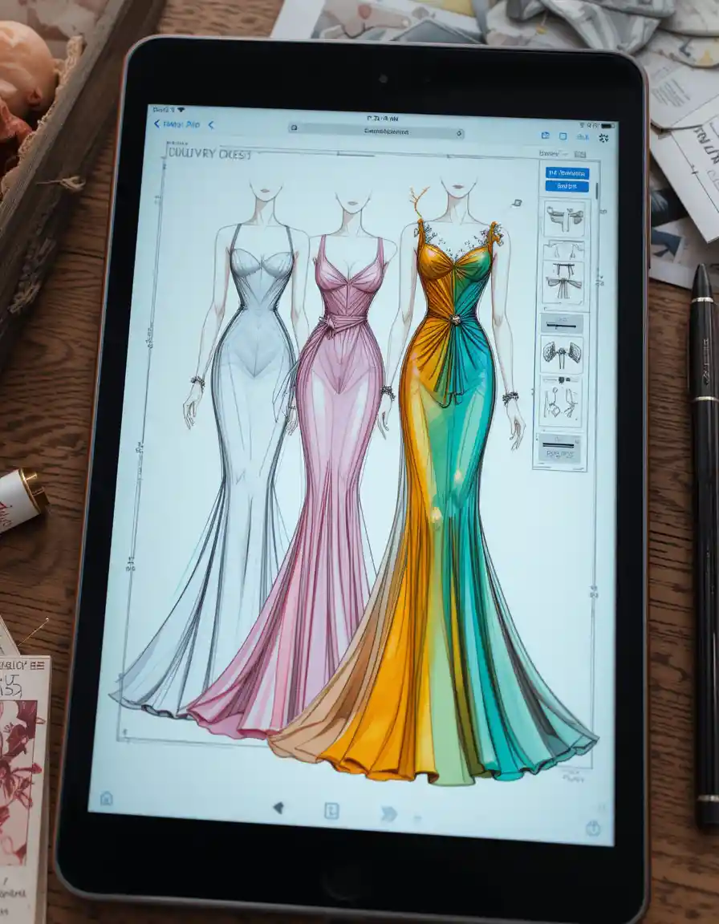Tap the back chevron at top left
Image resolution: width=719 pixels, height=924 pixels.
(x=156, y=124)
